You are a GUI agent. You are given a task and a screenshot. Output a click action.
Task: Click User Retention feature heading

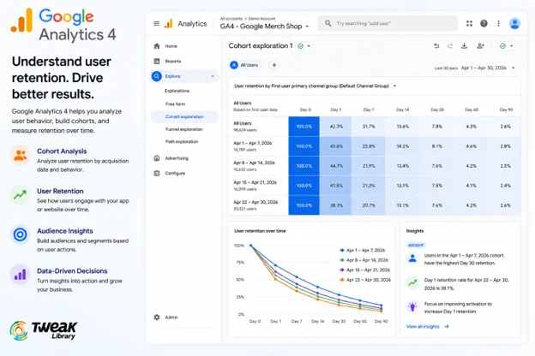point(60,191)
